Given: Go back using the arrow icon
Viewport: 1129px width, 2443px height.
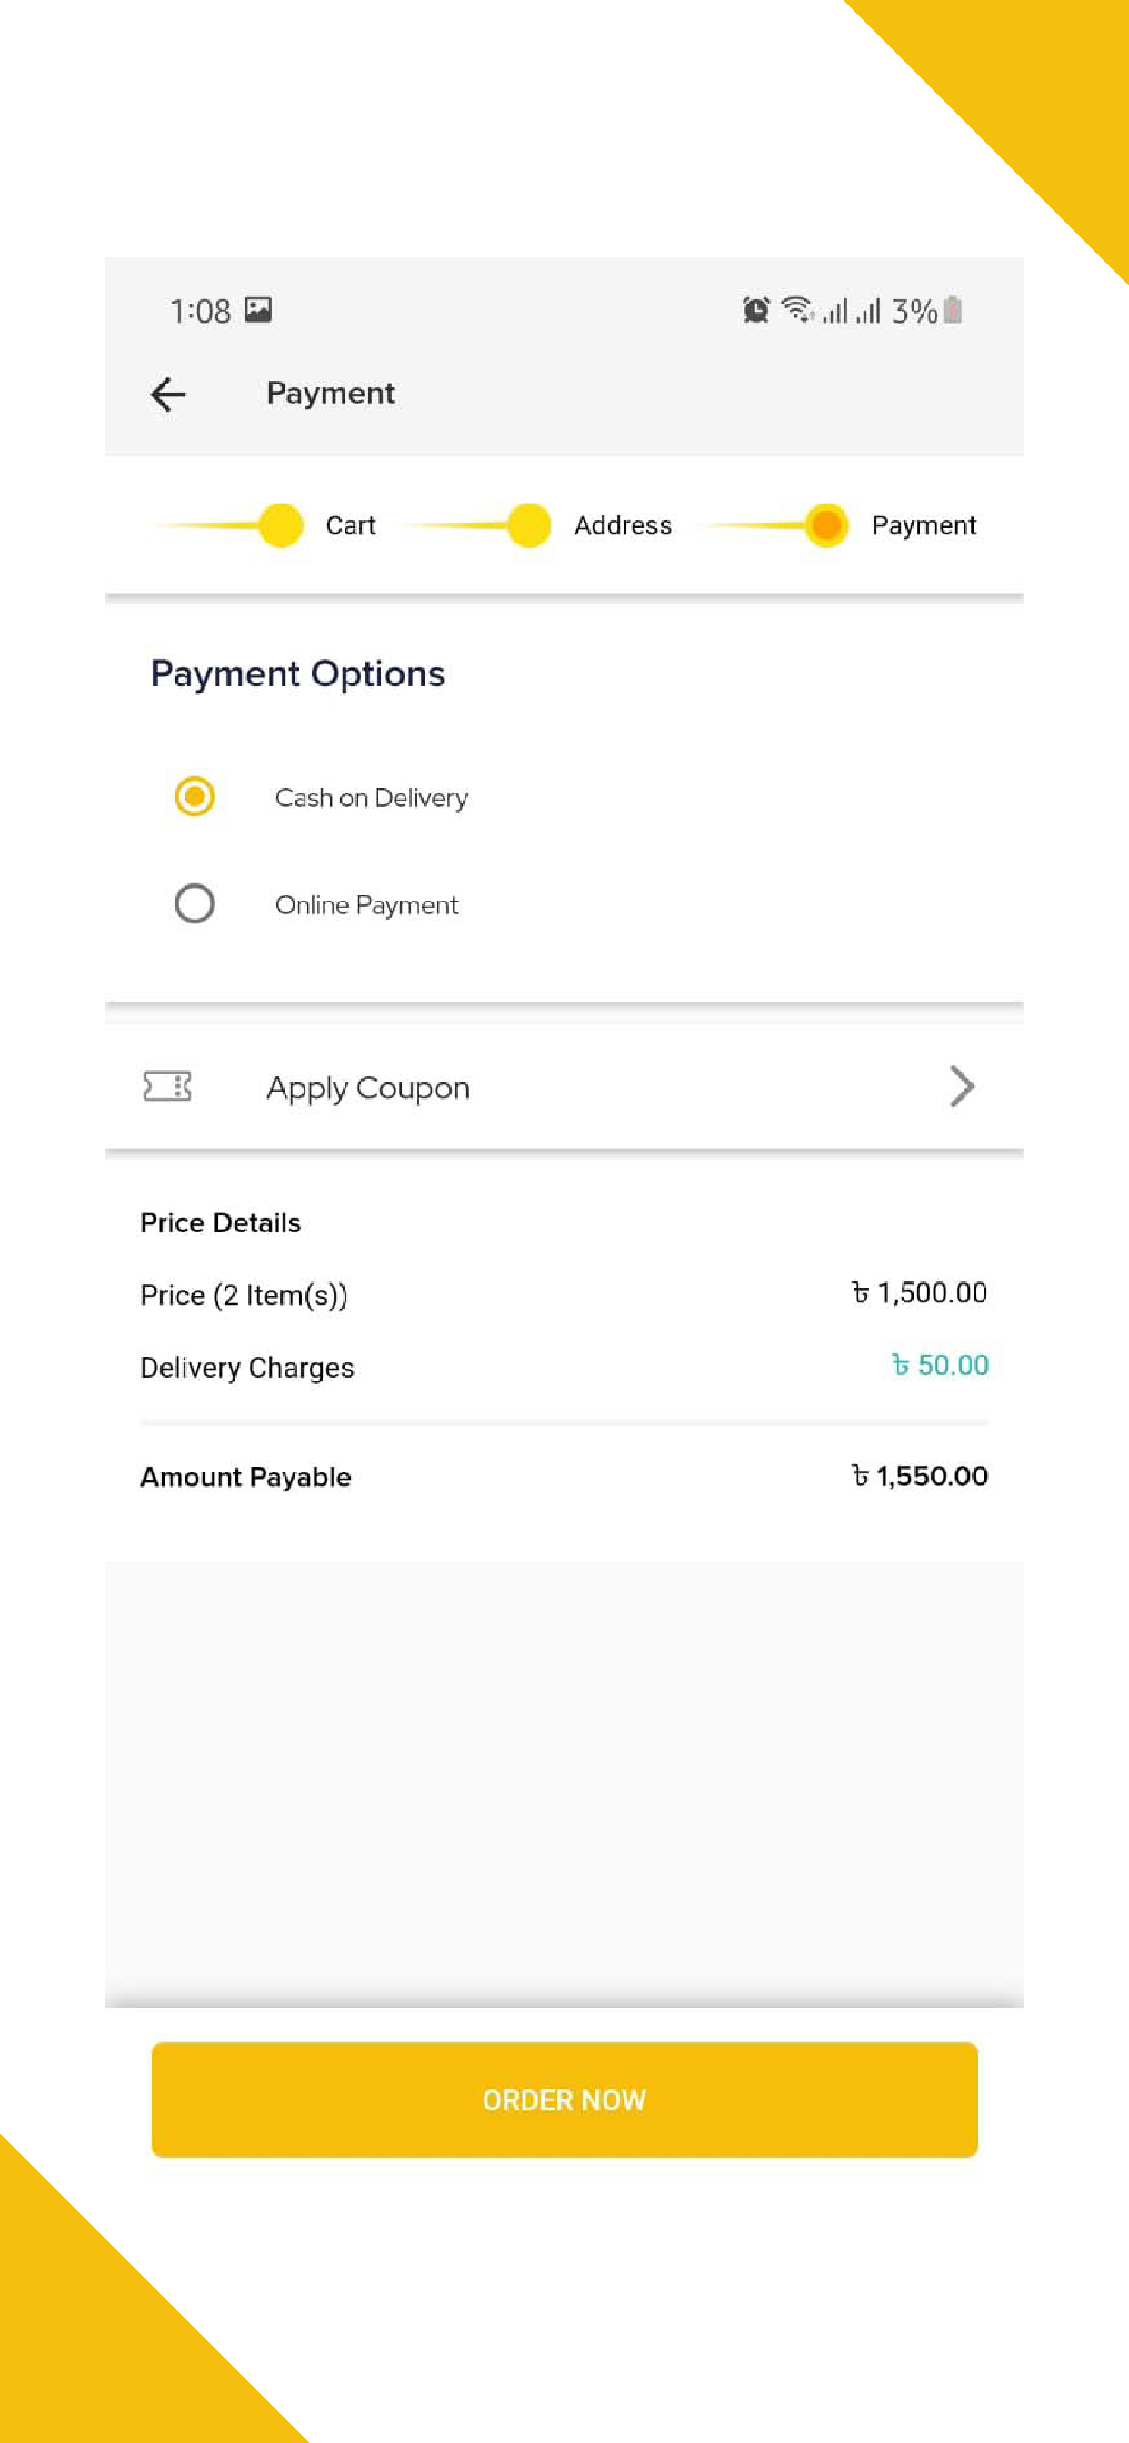Looking at the screenshot, I should [168, 394].
